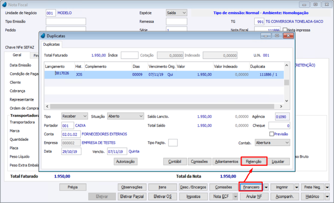
Task: Click the horizontal scroll left arrow
Action: 47,106
